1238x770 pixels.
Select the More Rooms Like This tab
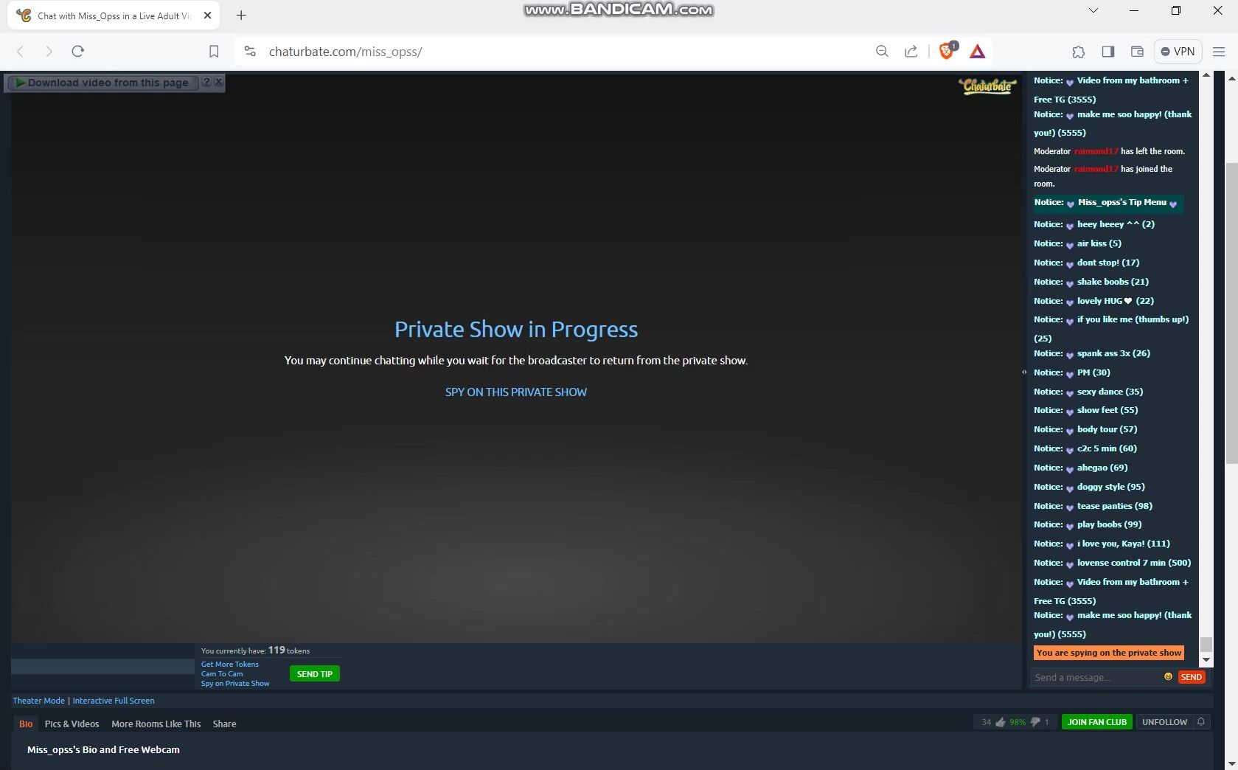click(156, 724)
